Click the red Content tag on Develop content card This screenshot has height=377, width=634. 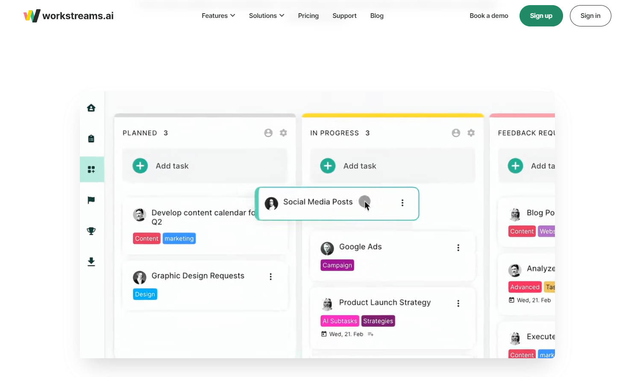point(147,239)
